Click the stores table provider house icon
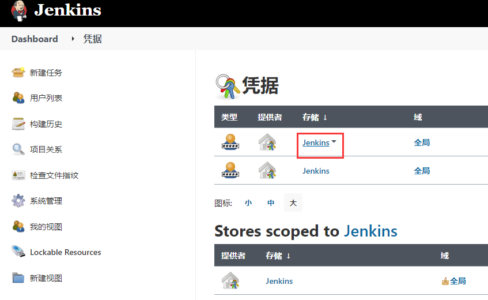The height and width of the screenshot is (300, 488). [x=230, y=280]
